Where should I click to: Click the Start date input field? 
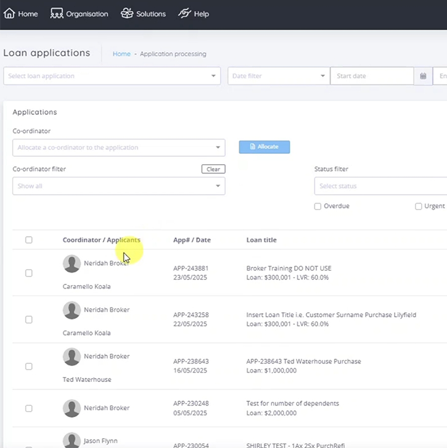click(372, 76)
